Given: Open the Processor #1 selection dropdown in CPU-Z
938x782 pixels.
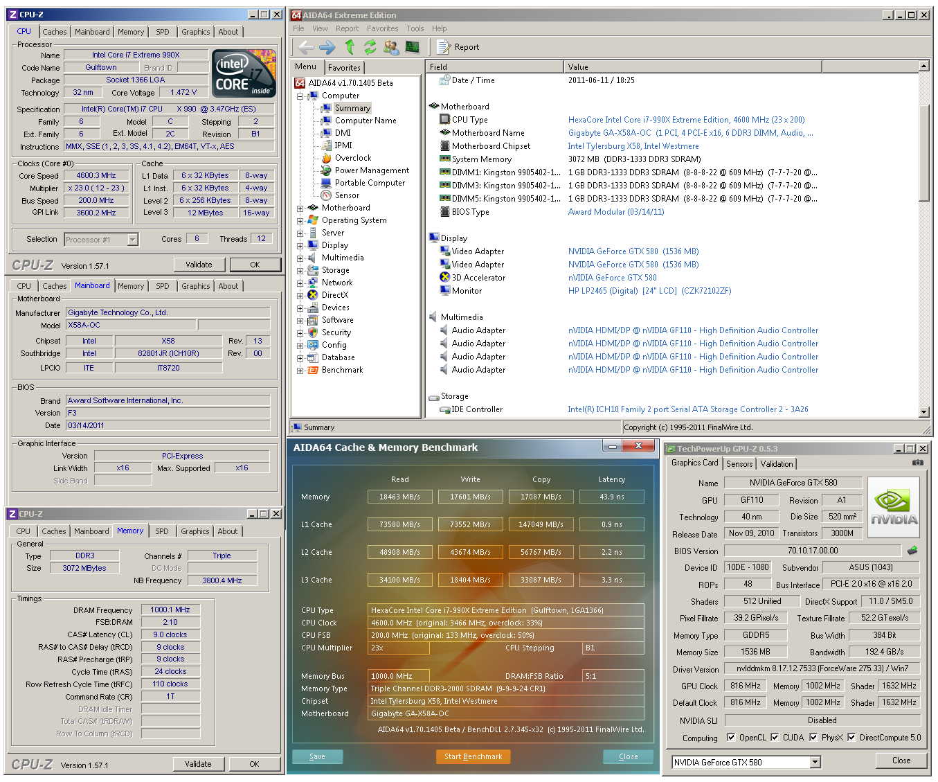Looking at the screenshot, I should [x=132, y=240].
